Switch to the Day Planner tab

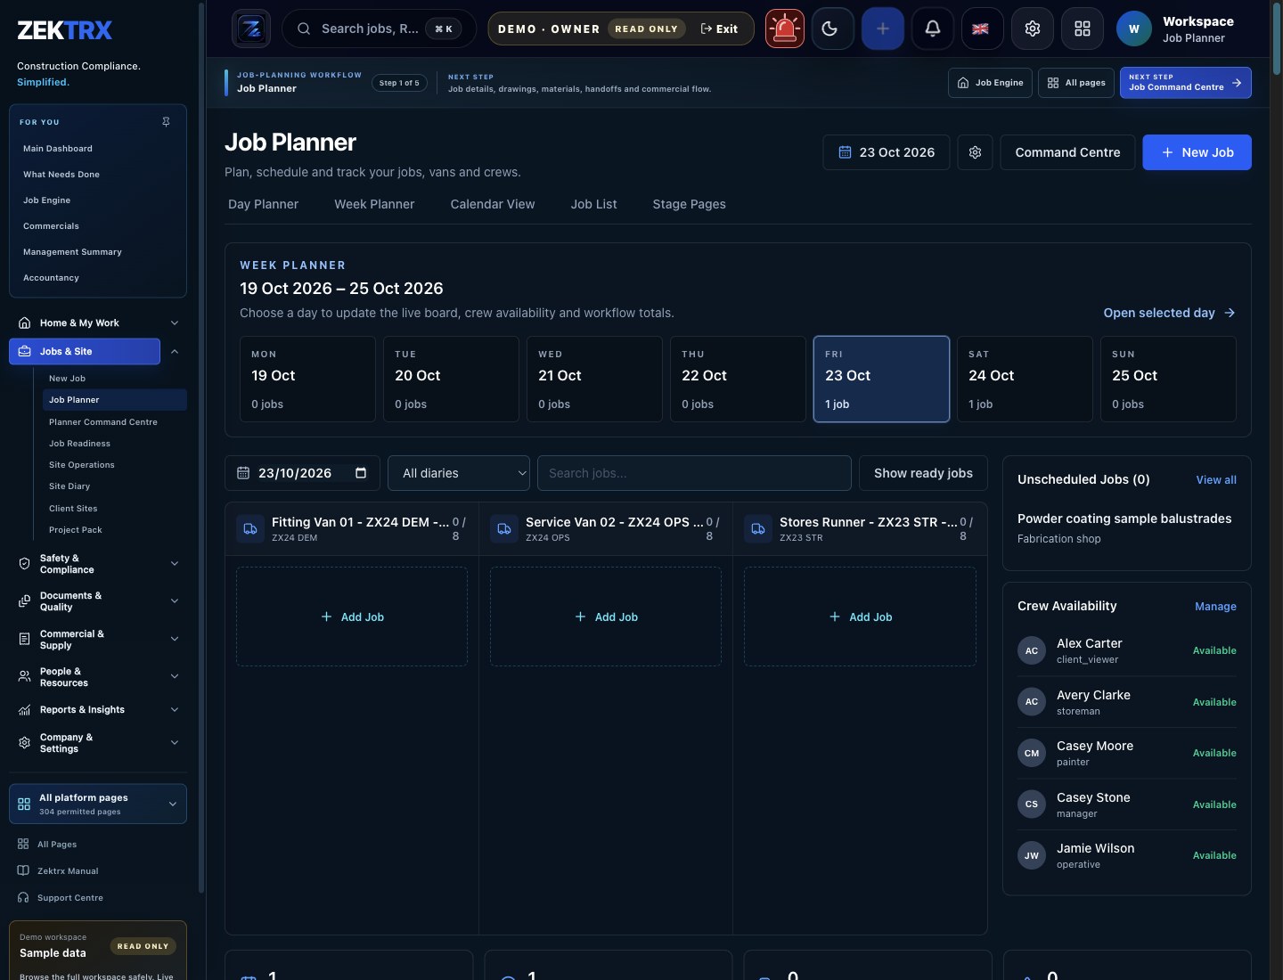(x=263, y=204)
